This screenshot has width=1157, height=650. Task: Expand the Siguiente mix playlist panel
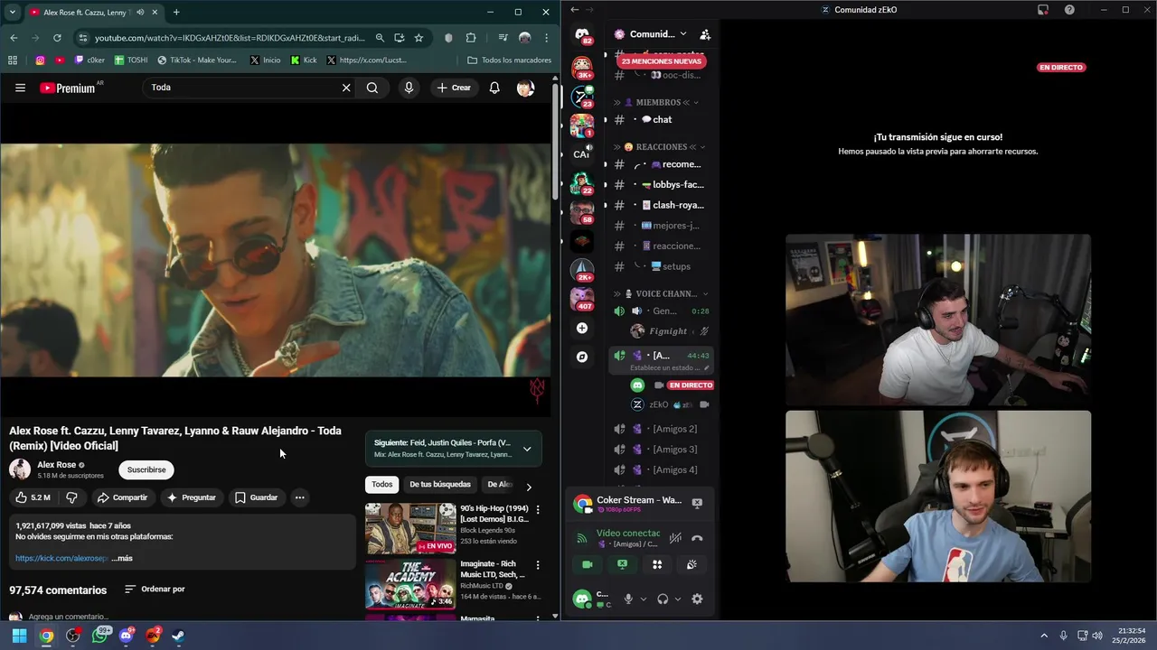click(527, 449)
